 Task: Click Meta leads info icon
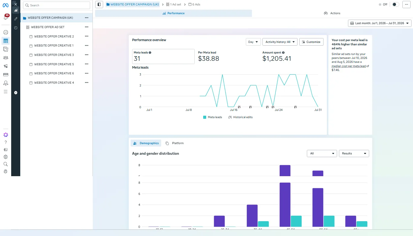click(150, 53)
